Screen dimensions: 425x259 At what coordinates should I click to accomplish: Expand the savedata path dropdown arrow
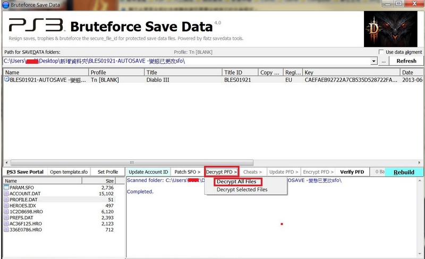point(374,62)
